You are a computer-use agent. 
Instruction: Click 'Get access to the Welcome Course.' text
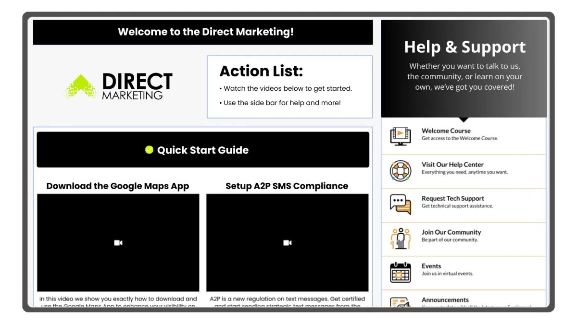(x=460, y=138)
